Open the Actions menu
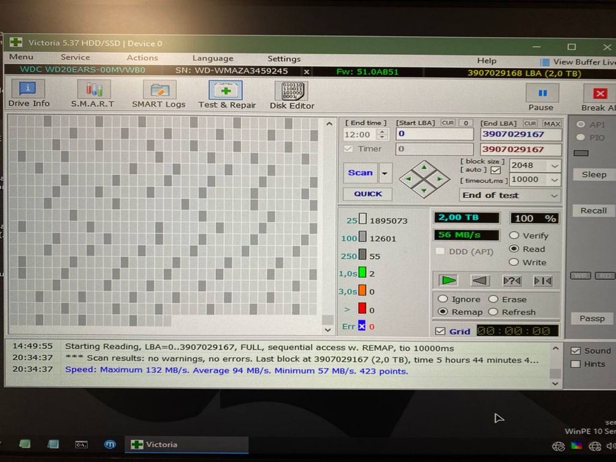This screenshot has width=616, height=462. 142,58
